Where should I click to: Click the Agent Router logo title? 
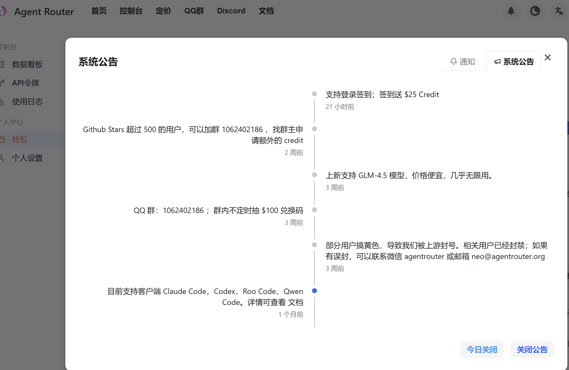click(x=44, y=11)
